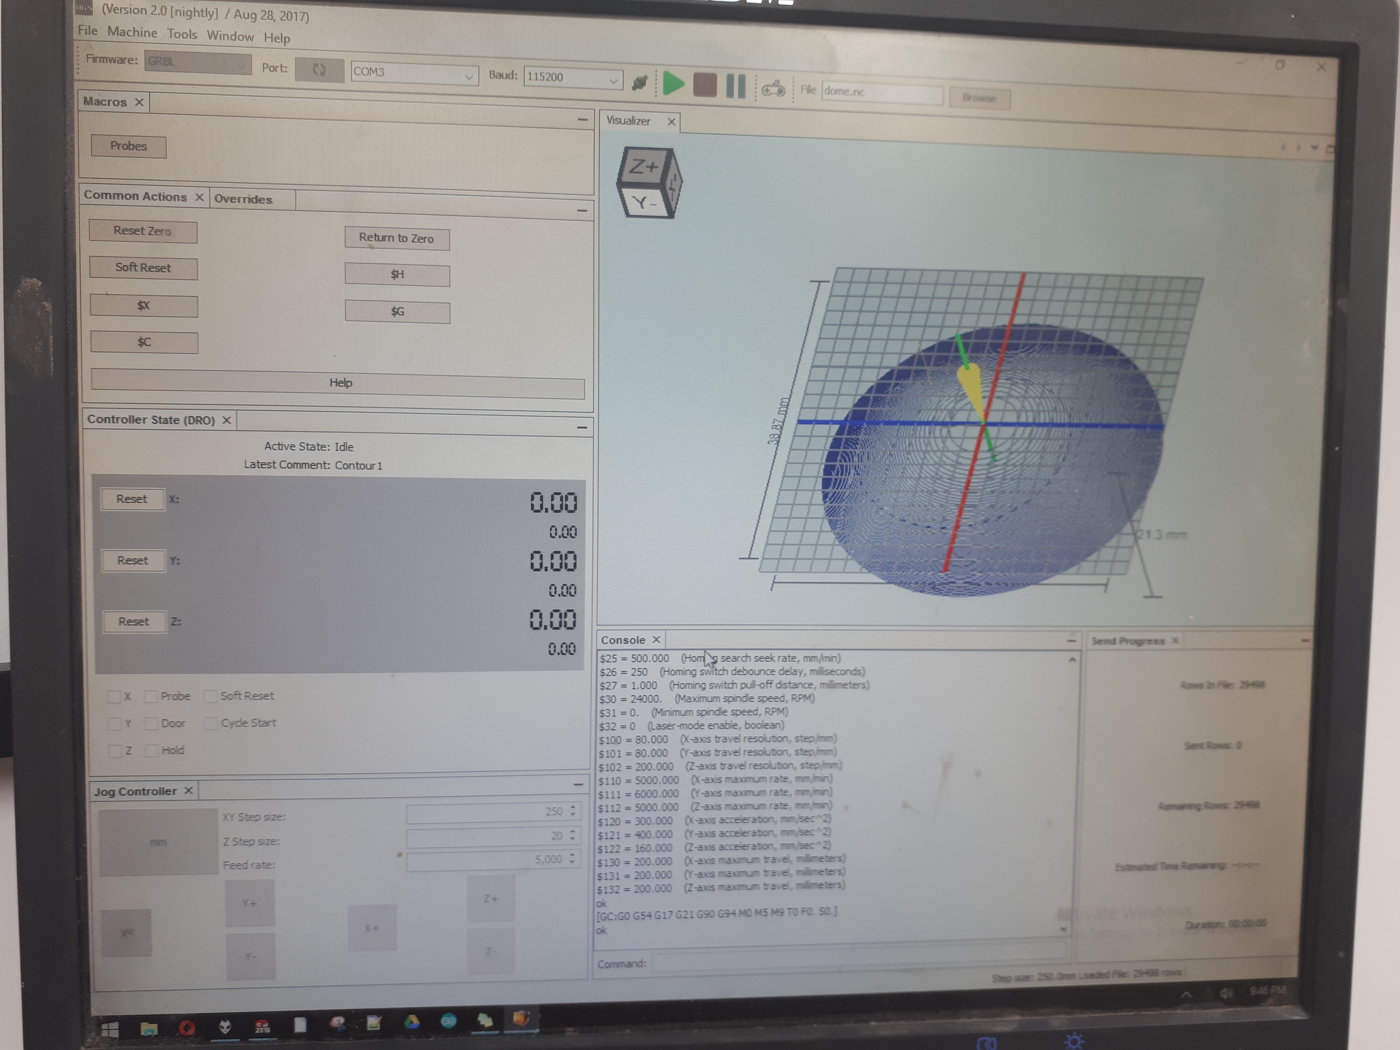
Task: Switch to the Overrides tab
Action: coord(243,199)
